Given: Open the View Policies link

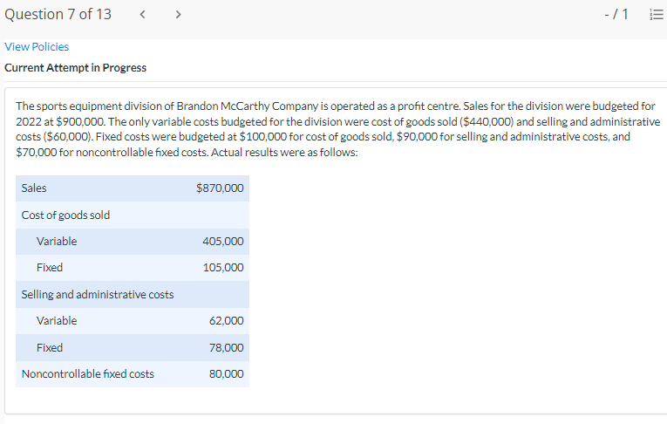Looking at the screenshot, I should 37,46.
